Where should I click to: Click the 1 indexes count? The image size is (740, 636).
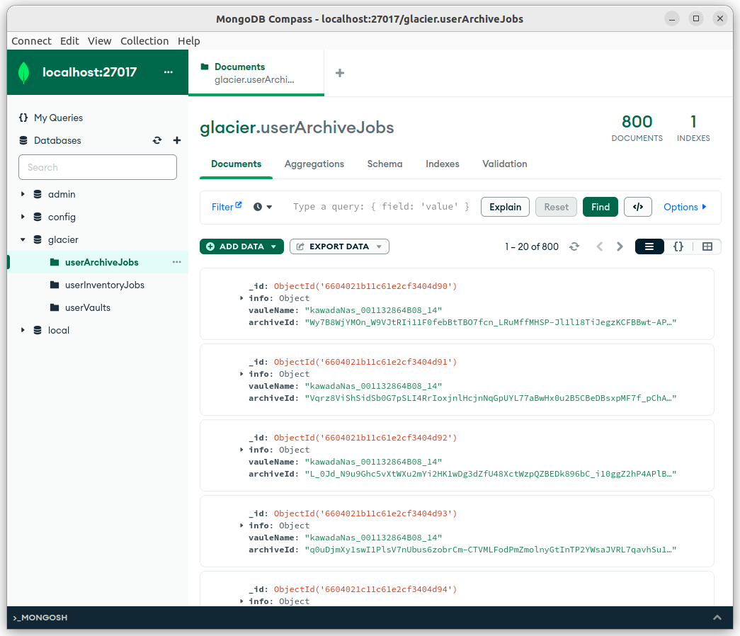[693, 122]
